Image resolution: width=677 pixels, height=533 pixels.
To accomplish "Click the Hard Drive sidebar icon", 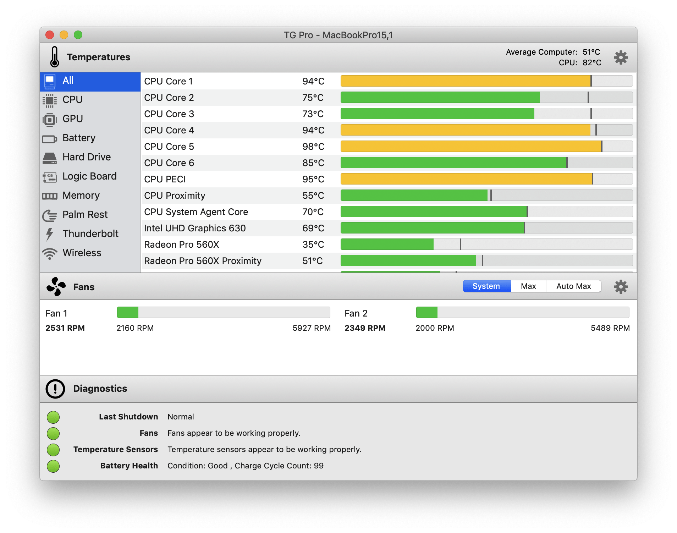I will (x=50, y=158).
